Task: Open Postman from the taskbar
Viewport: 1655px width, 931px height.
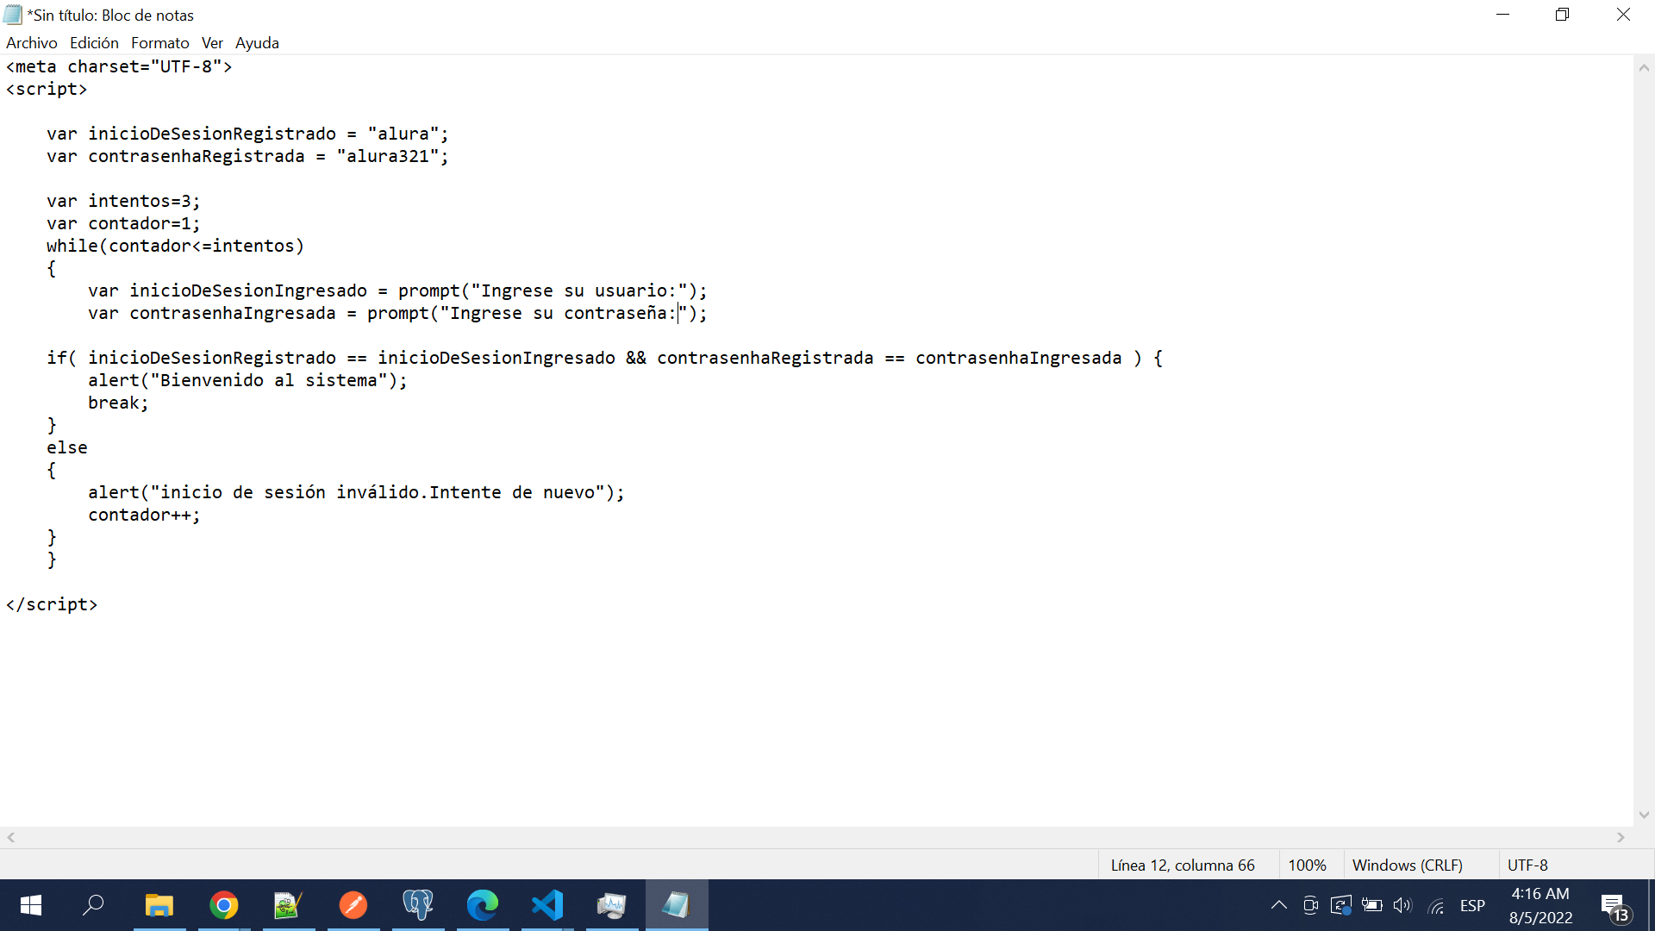Action: [x=353, y=905]
